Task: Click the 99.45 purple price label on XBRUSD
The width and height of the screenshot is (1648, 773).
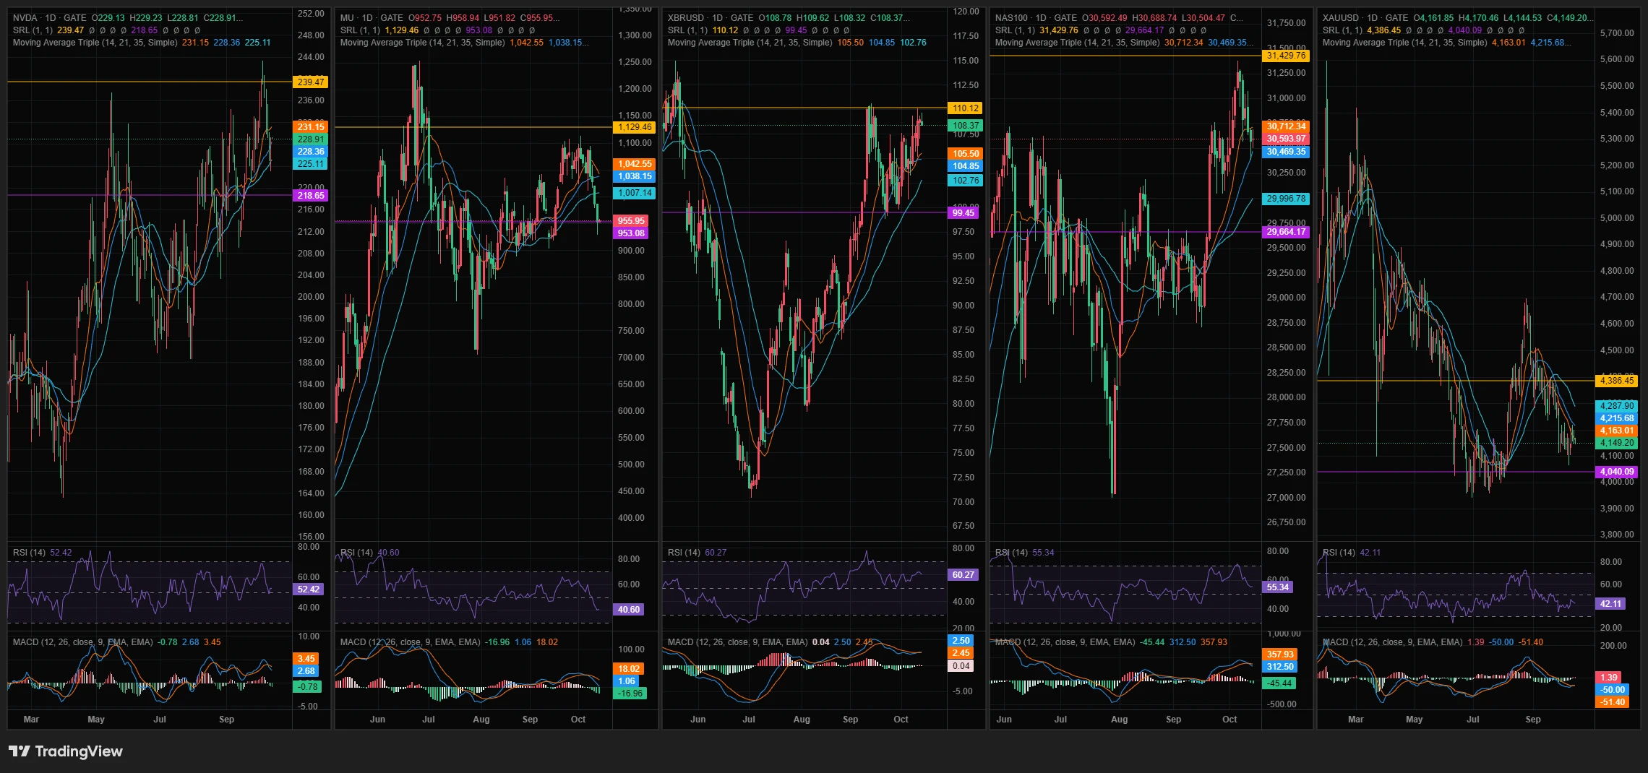Action: [x=963, y=213]
